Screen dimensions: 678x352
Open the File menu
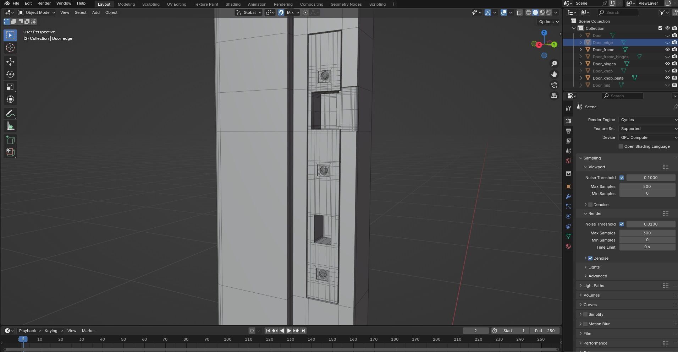(16, 3)
